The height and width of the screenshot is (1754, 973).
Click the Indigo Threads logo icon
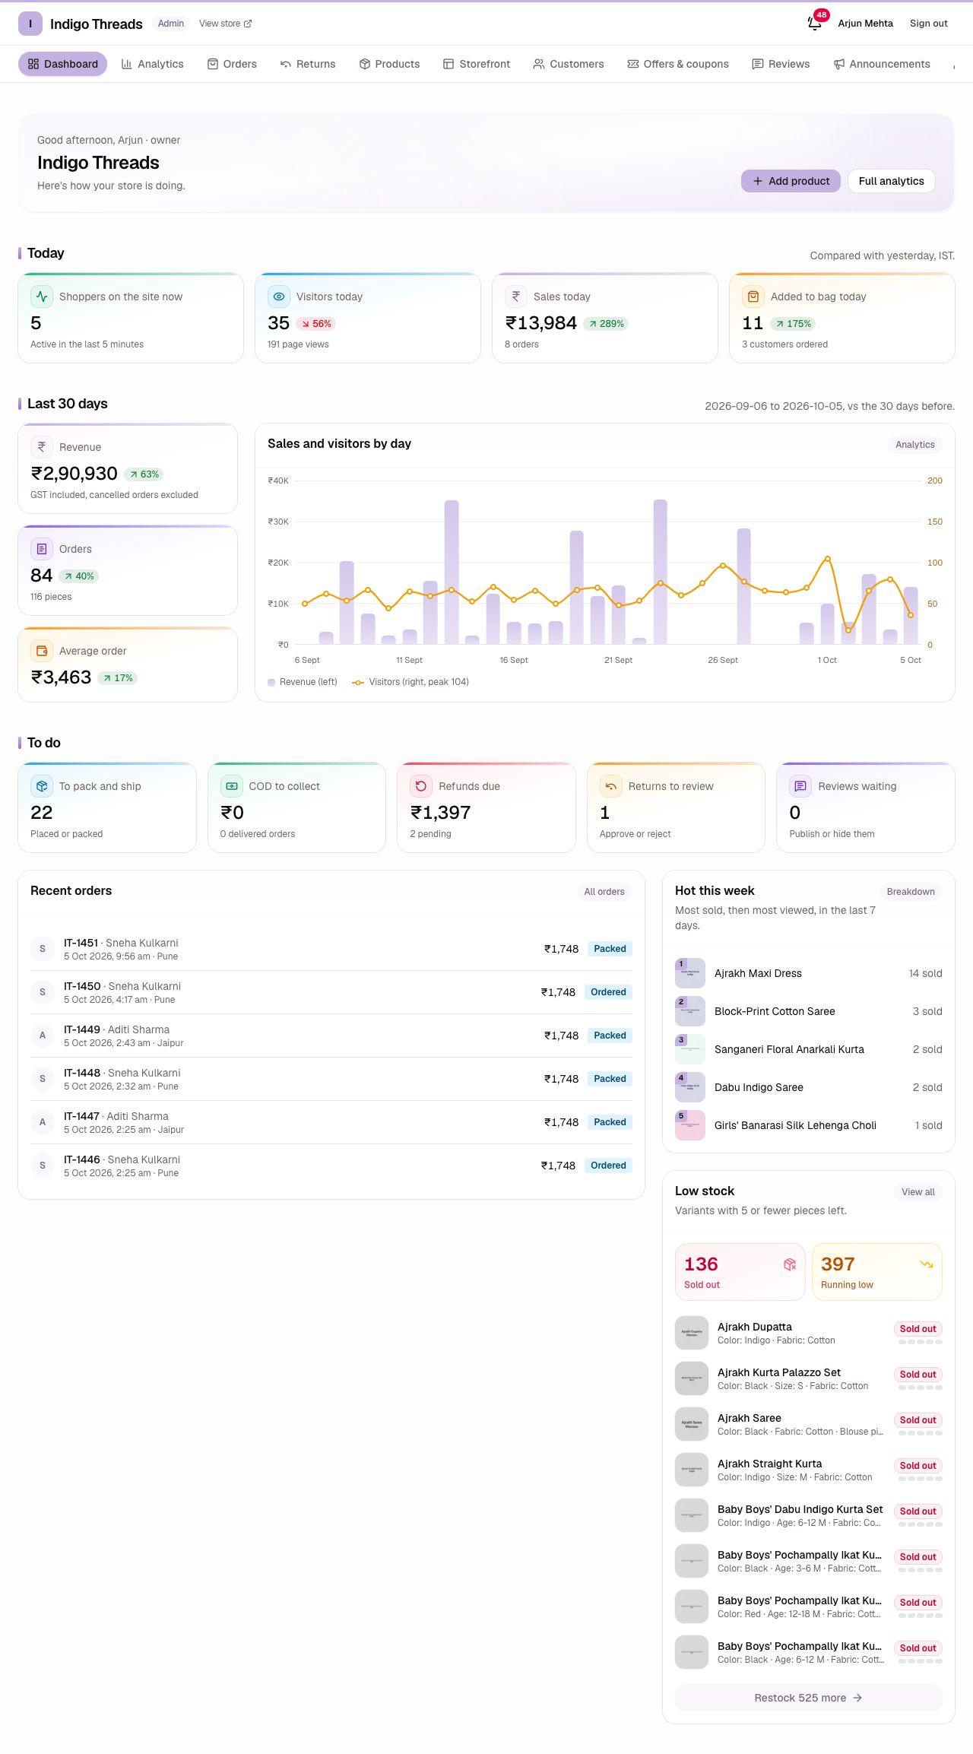(30, 24)
